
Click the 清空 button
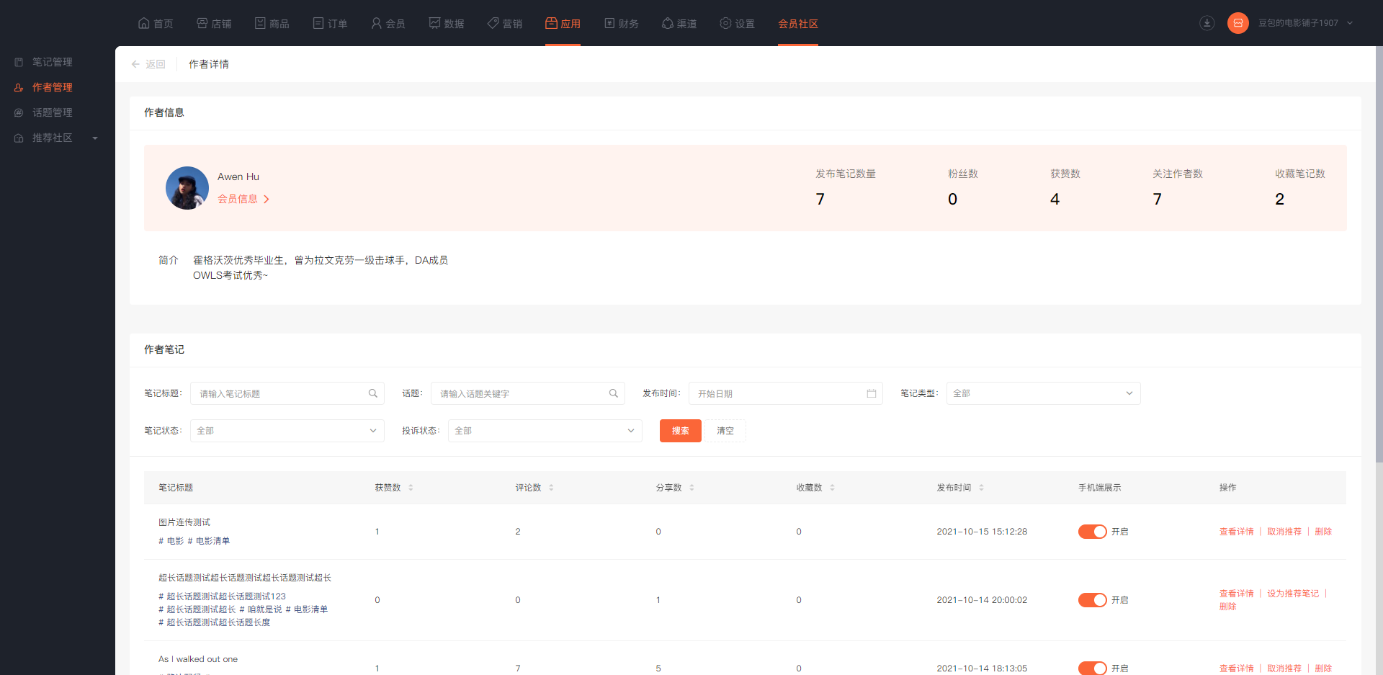(x=725, y=431)
